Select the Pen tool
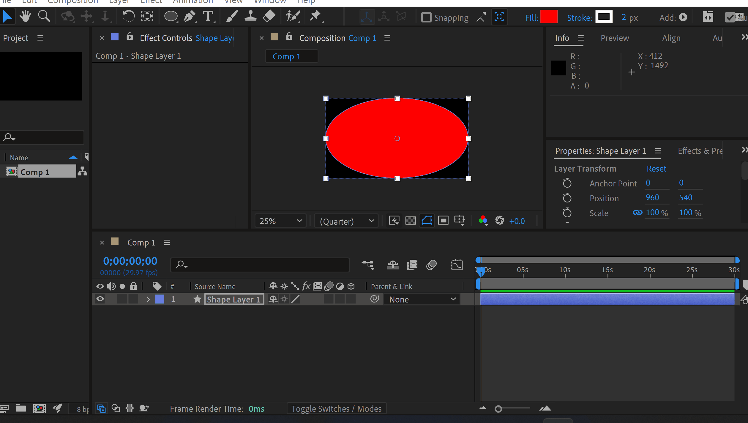The width and height of the screenshot is (748, 423). coord(190,16)
